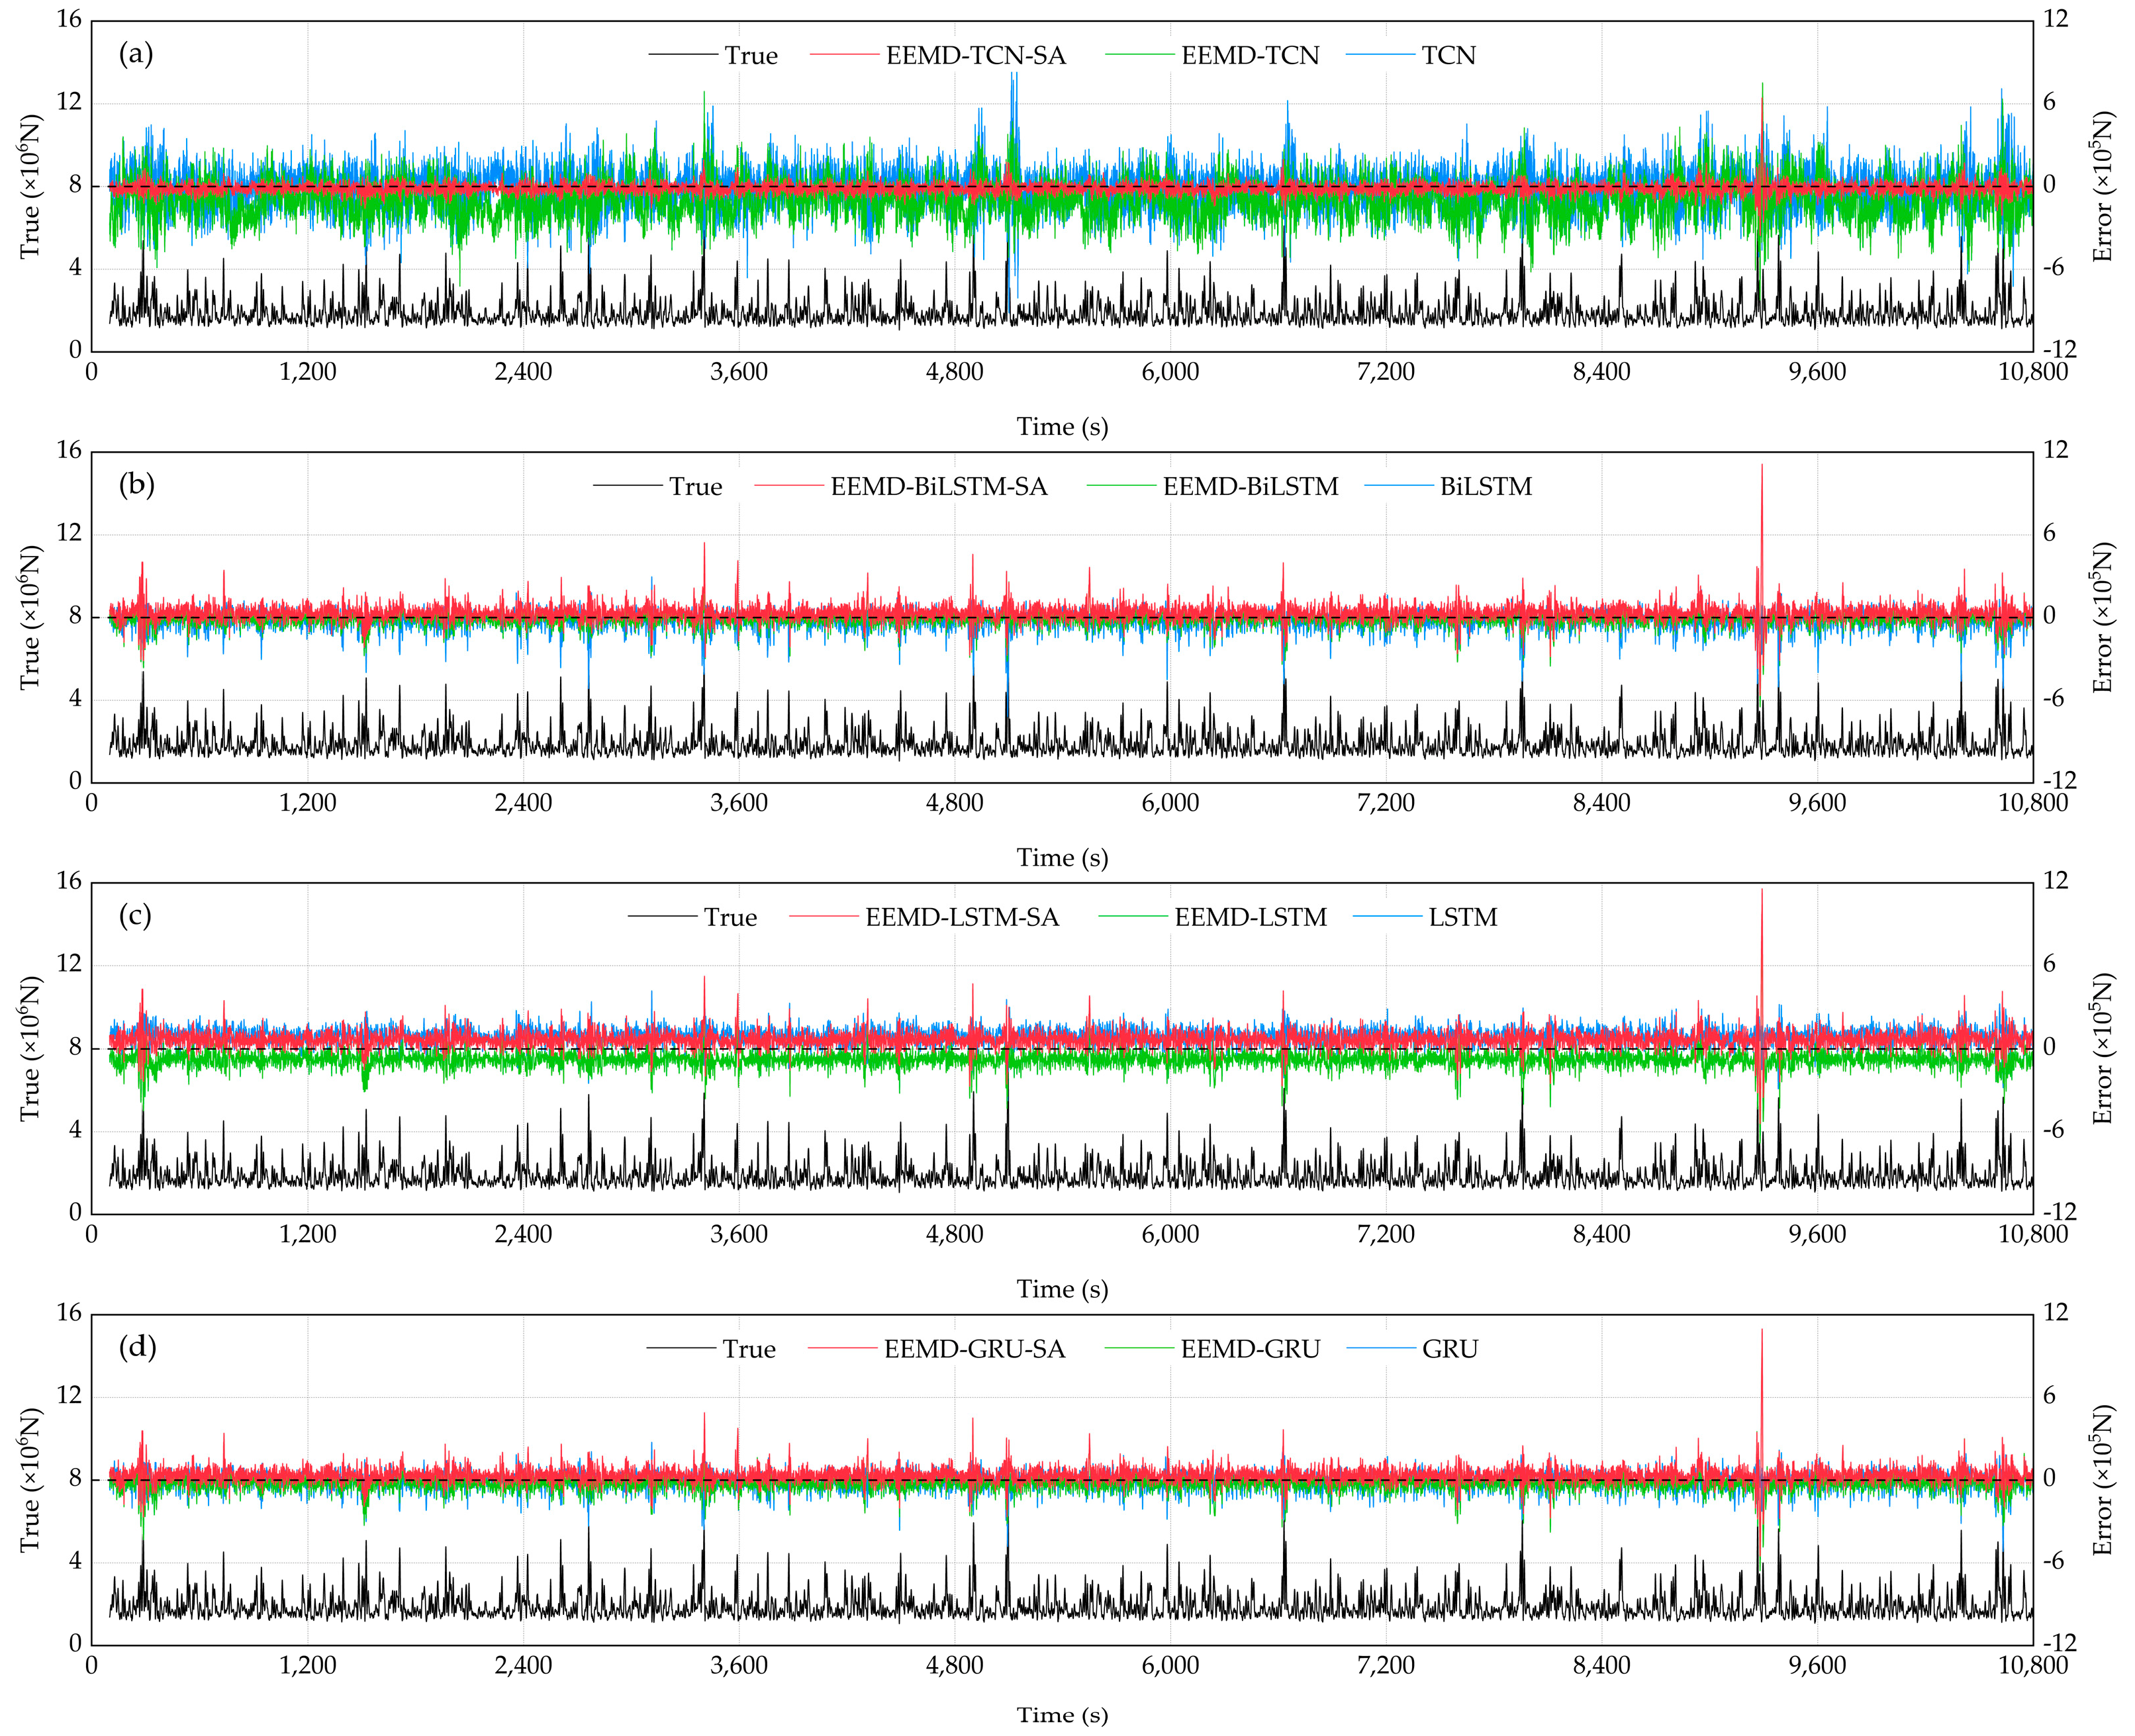Image resolution: width=2135 pixels, height=1736 pixels.
Task: Click the Time (s) axis title under panel (a)
Action: point(1062,427)
